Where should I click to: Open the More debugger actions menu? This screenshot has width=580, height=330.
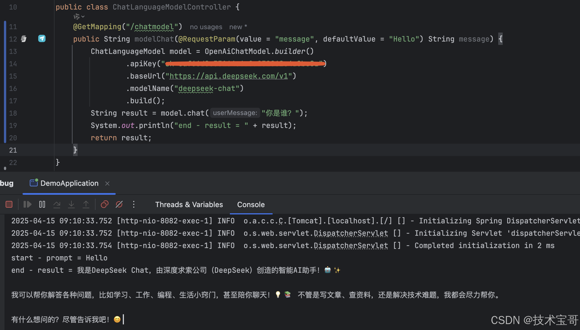(134, 204)
